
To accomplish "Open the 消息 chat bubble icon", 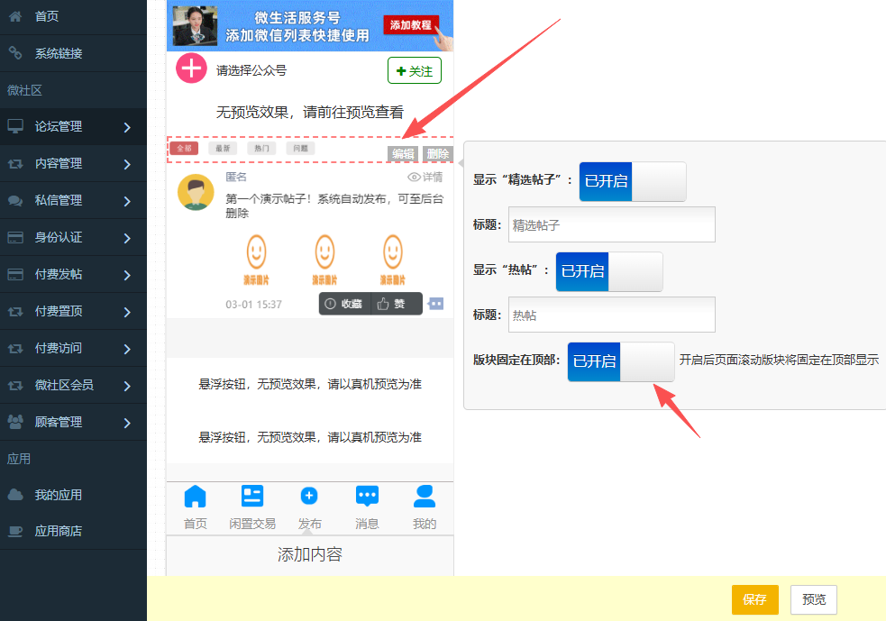I will [x=367, y=496].
